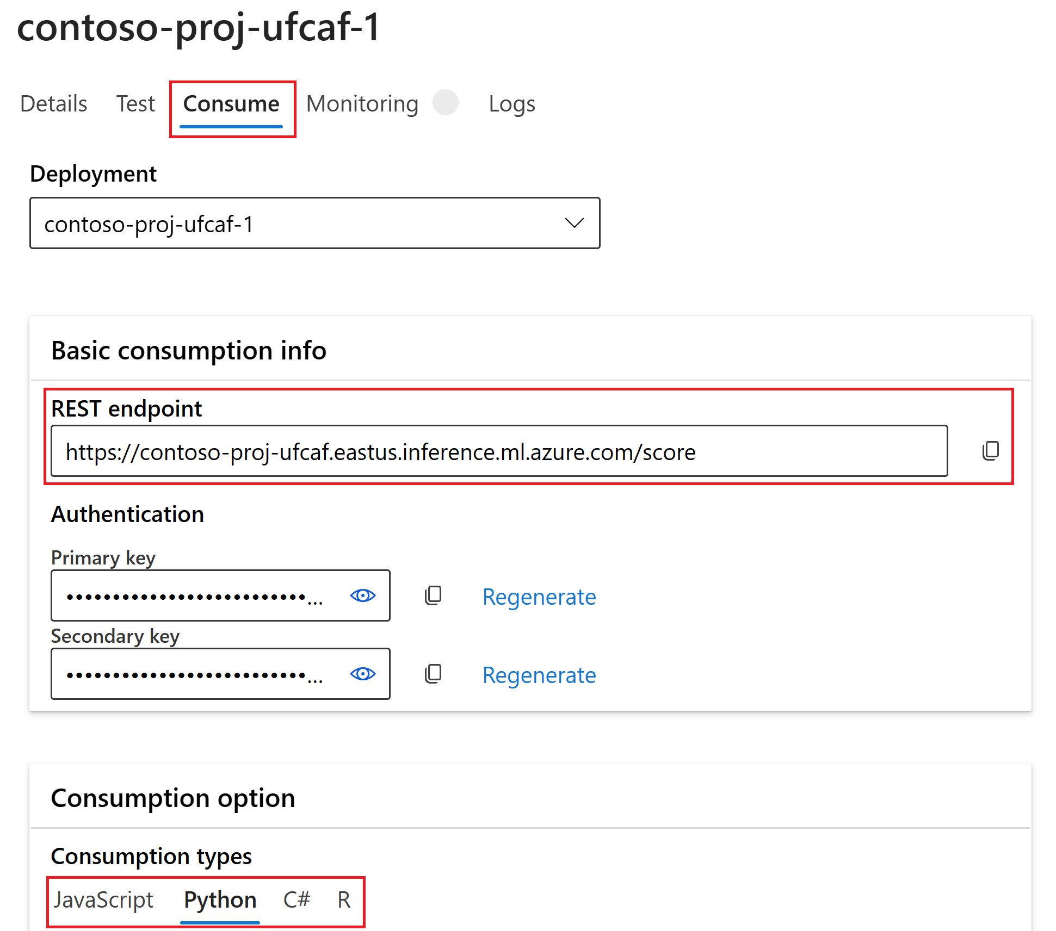Go to the Monitoring tab
1056x931 pixels.
click(x=362, y=103)
